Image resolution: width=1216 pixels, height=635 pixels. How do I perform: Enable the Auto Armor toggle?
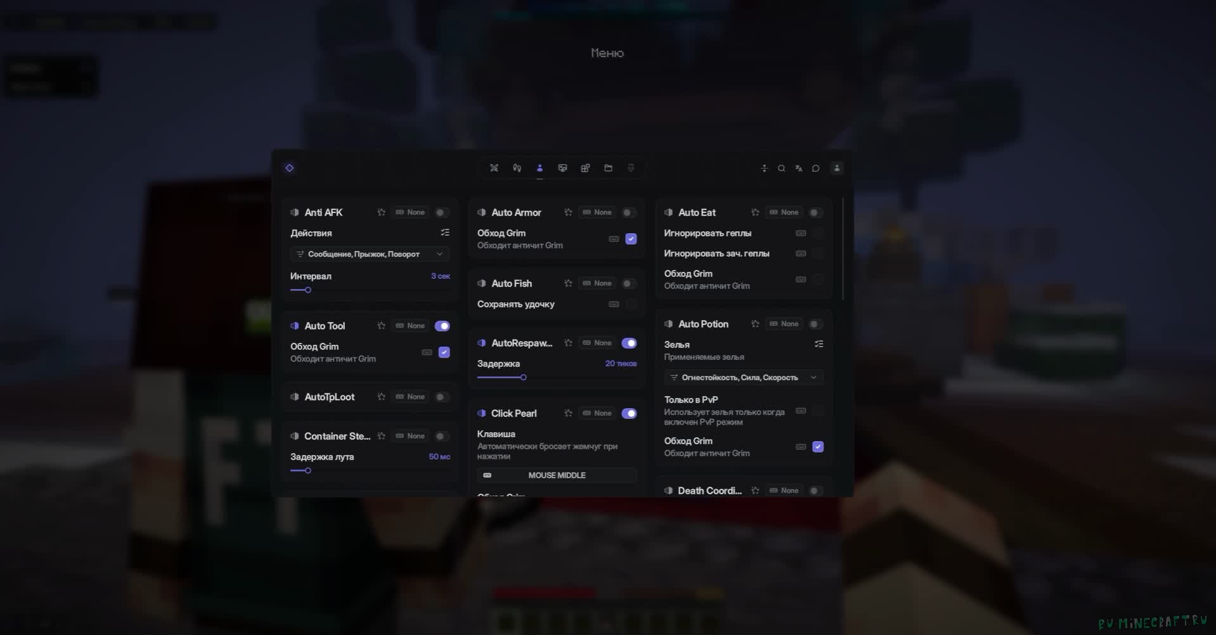pos(628,212)
